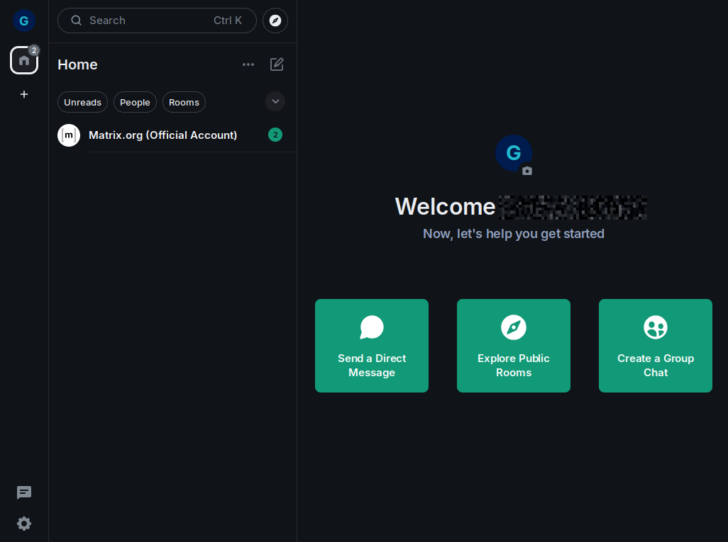This screenshot has height=542, width=728.
Task: Click the Home space icon
Action: pyautogui.click(x=24, y=60)
